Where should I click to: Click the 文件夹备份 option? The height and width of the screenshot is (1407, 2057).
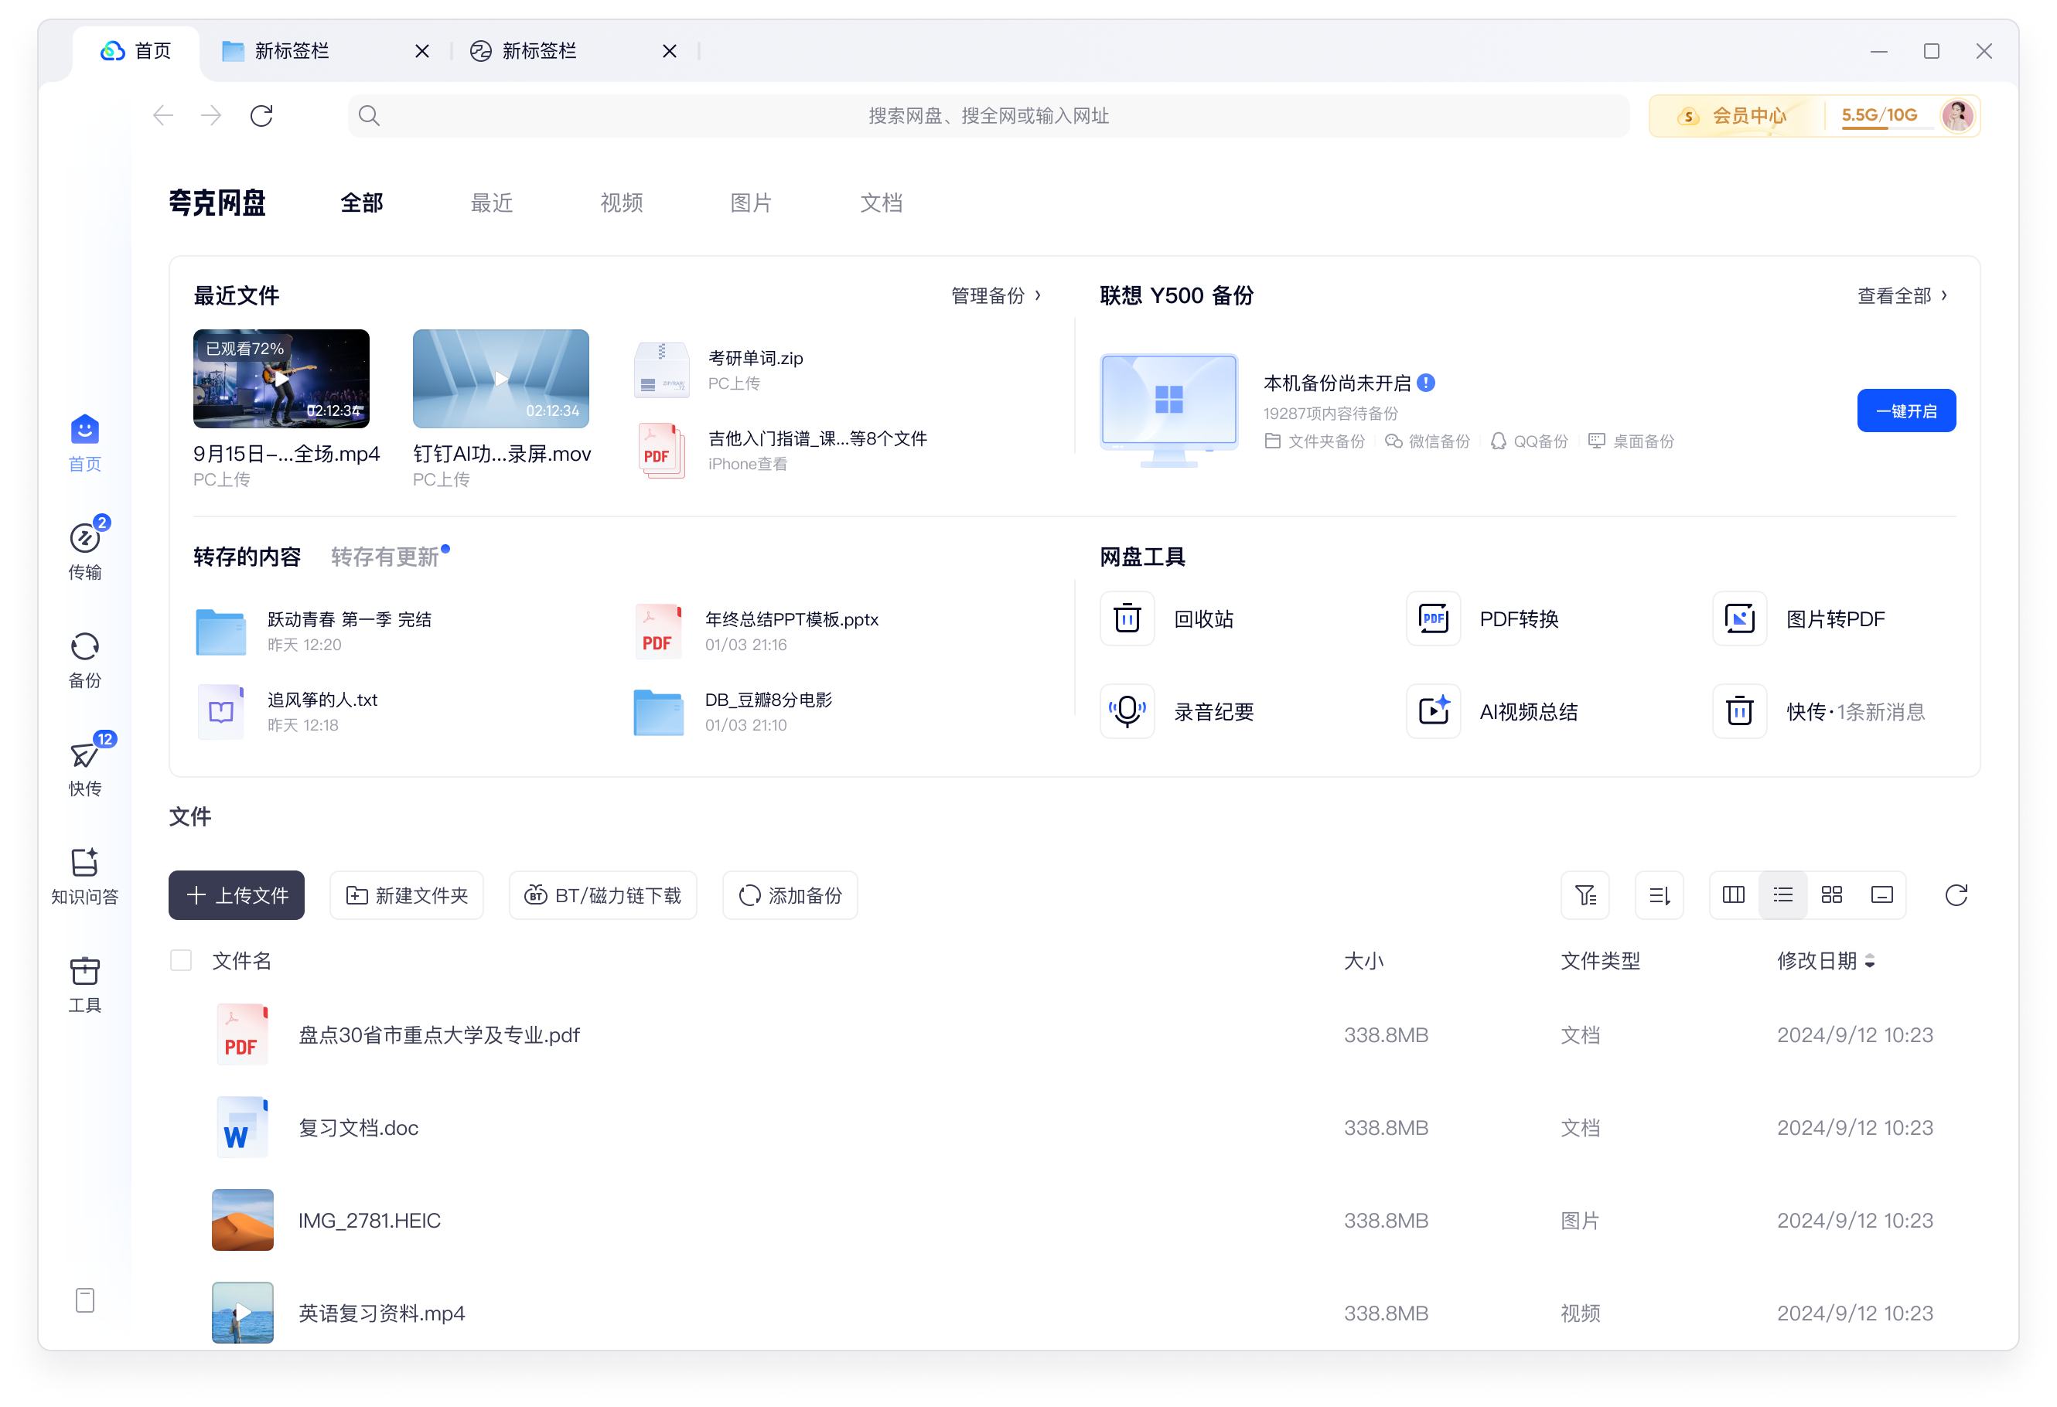1315,441
